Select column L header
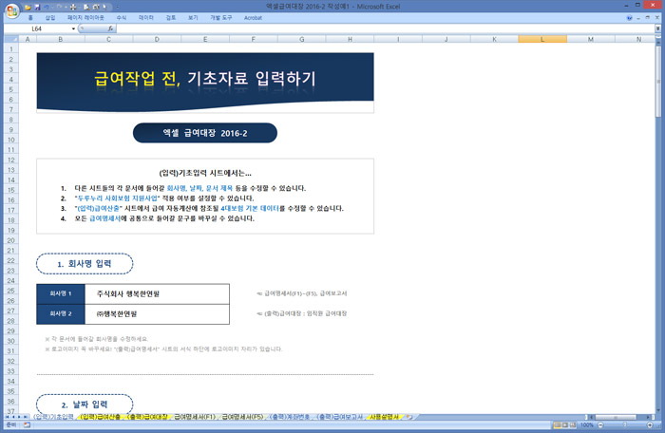Image resolution: width=665 pixels, height=433 pixels. [x=542, y=39]
